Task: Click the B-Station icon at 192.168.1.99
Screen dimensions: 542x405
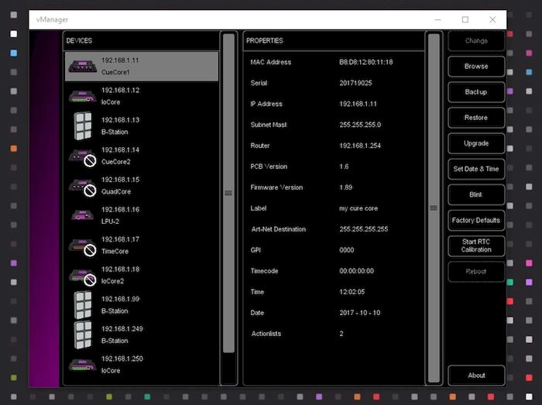Action: [83, 305]
